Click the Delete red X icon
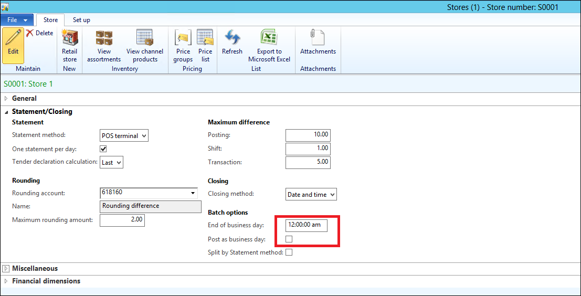Screen dimensions: 581x296 point(30,33)
